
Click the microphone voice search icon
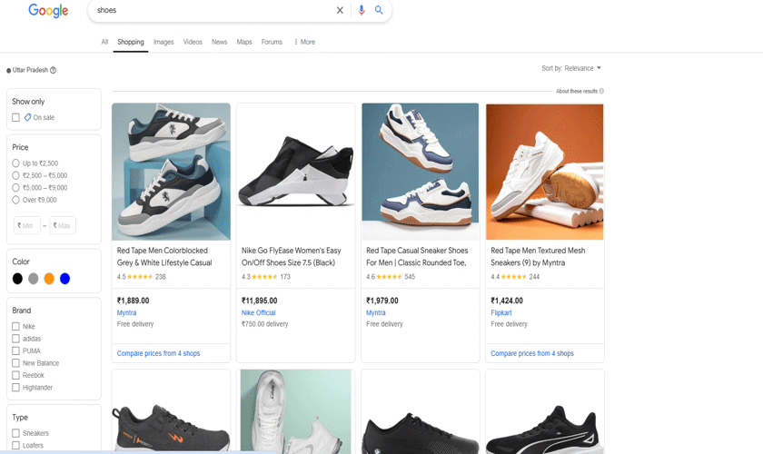coord(362,11)
